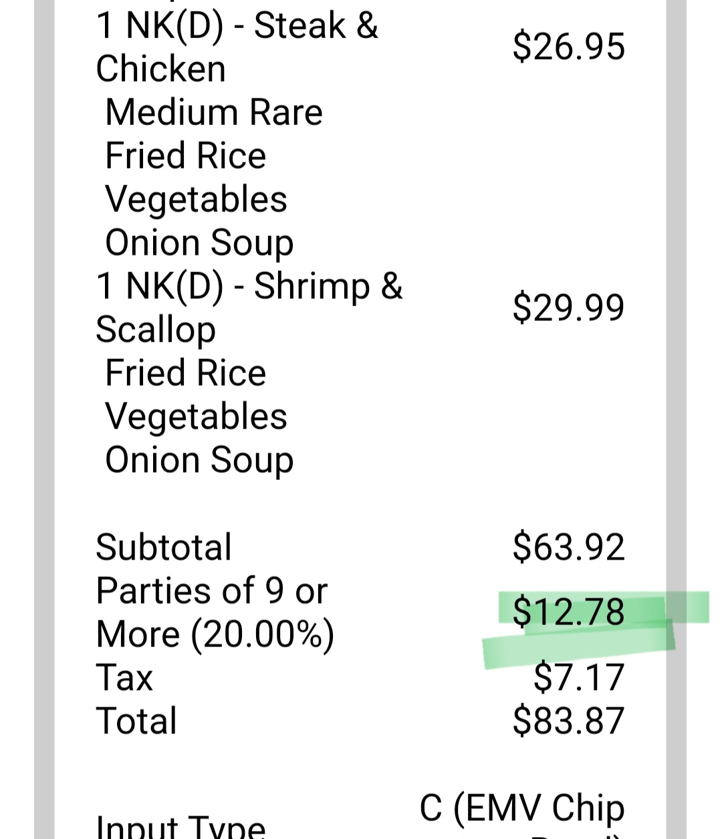
Task: Select the $7.17 tax amount
Action: pos(578,677)
